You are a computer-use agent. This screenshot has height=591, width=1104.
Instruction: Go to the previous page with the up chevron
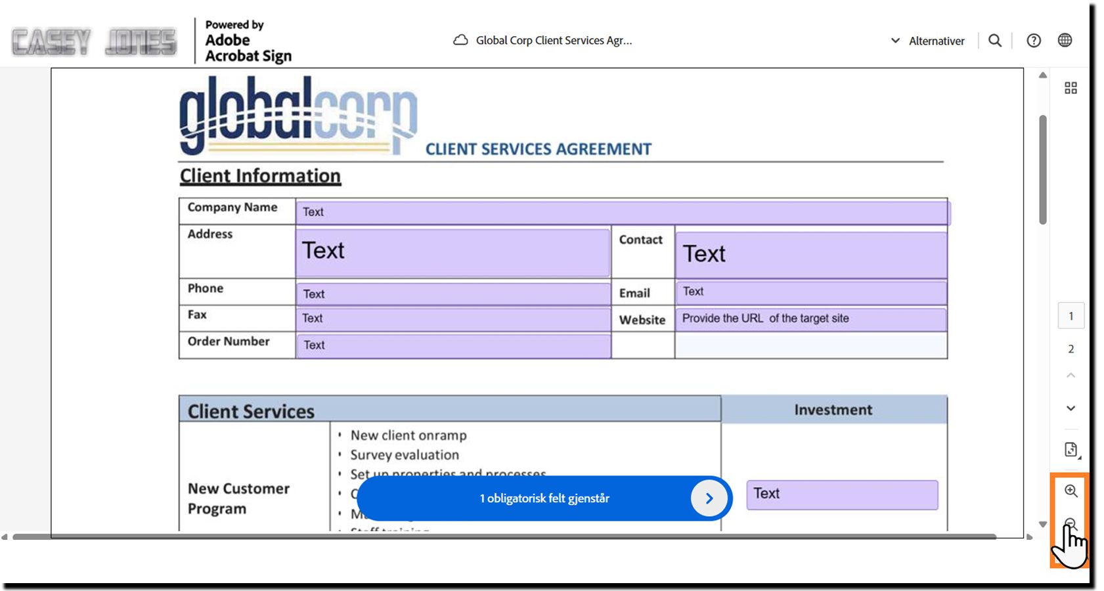click(x=1071, y=376)
